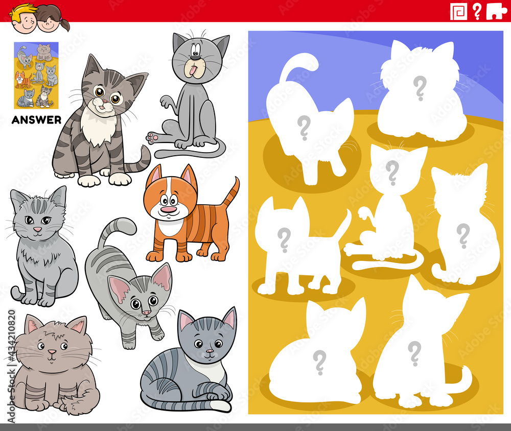Open the answer thumbnail image
The height and width of the screenshot is (431, 511).
[x=36, y=75]
